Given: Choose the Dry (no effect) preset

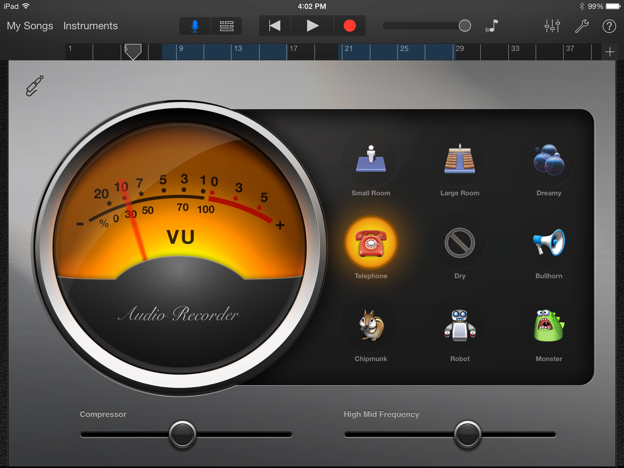Looking at the screenshot, I should point(460,243).
